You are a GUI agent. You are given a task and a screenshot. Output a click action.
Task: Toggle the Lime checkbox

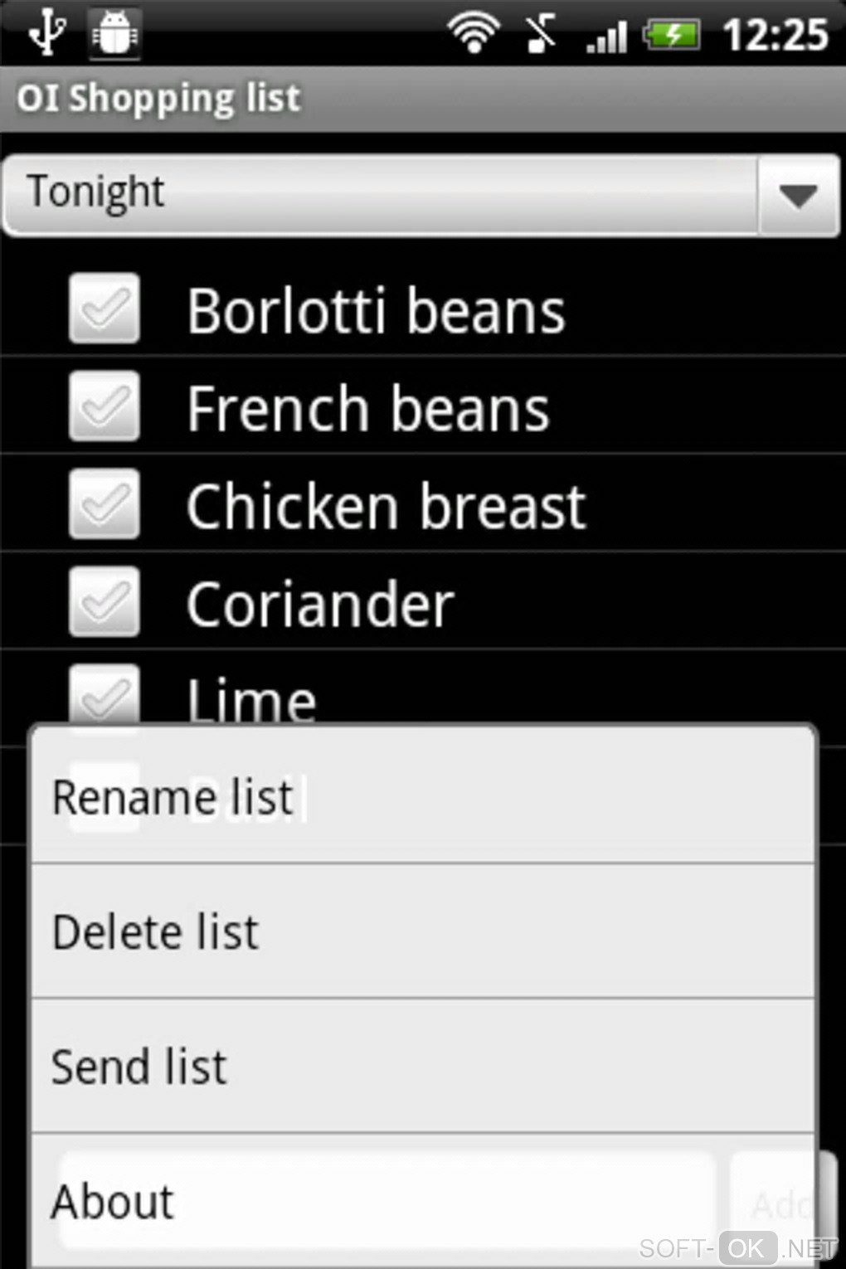point(105,693)
